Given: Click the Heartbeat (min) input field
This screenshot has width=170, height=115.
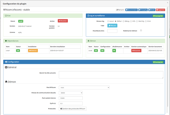Looking at the screenshot, I should 112,31.
